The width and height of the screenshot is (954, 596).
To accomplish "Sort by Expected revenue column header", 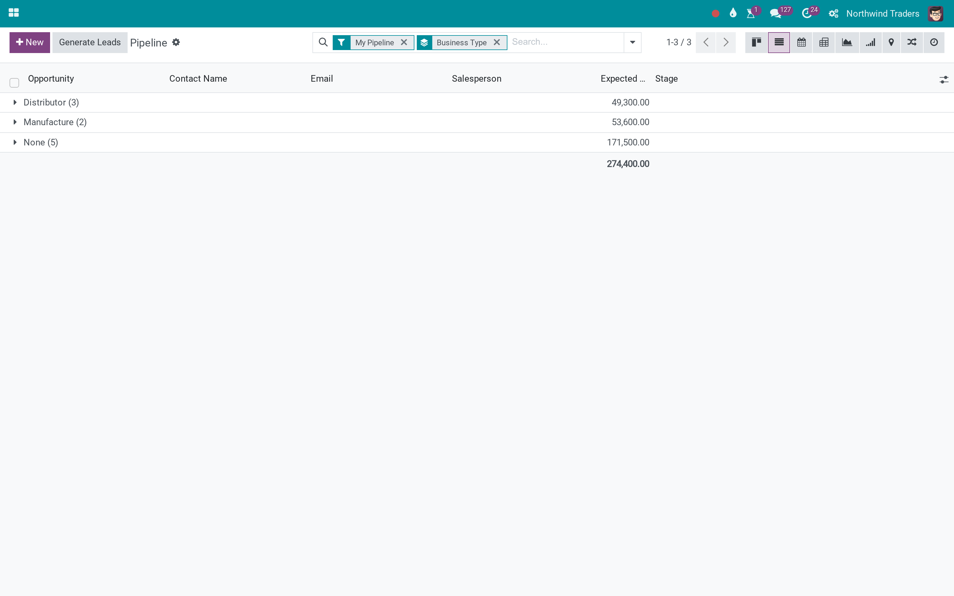I will (623, 78).
